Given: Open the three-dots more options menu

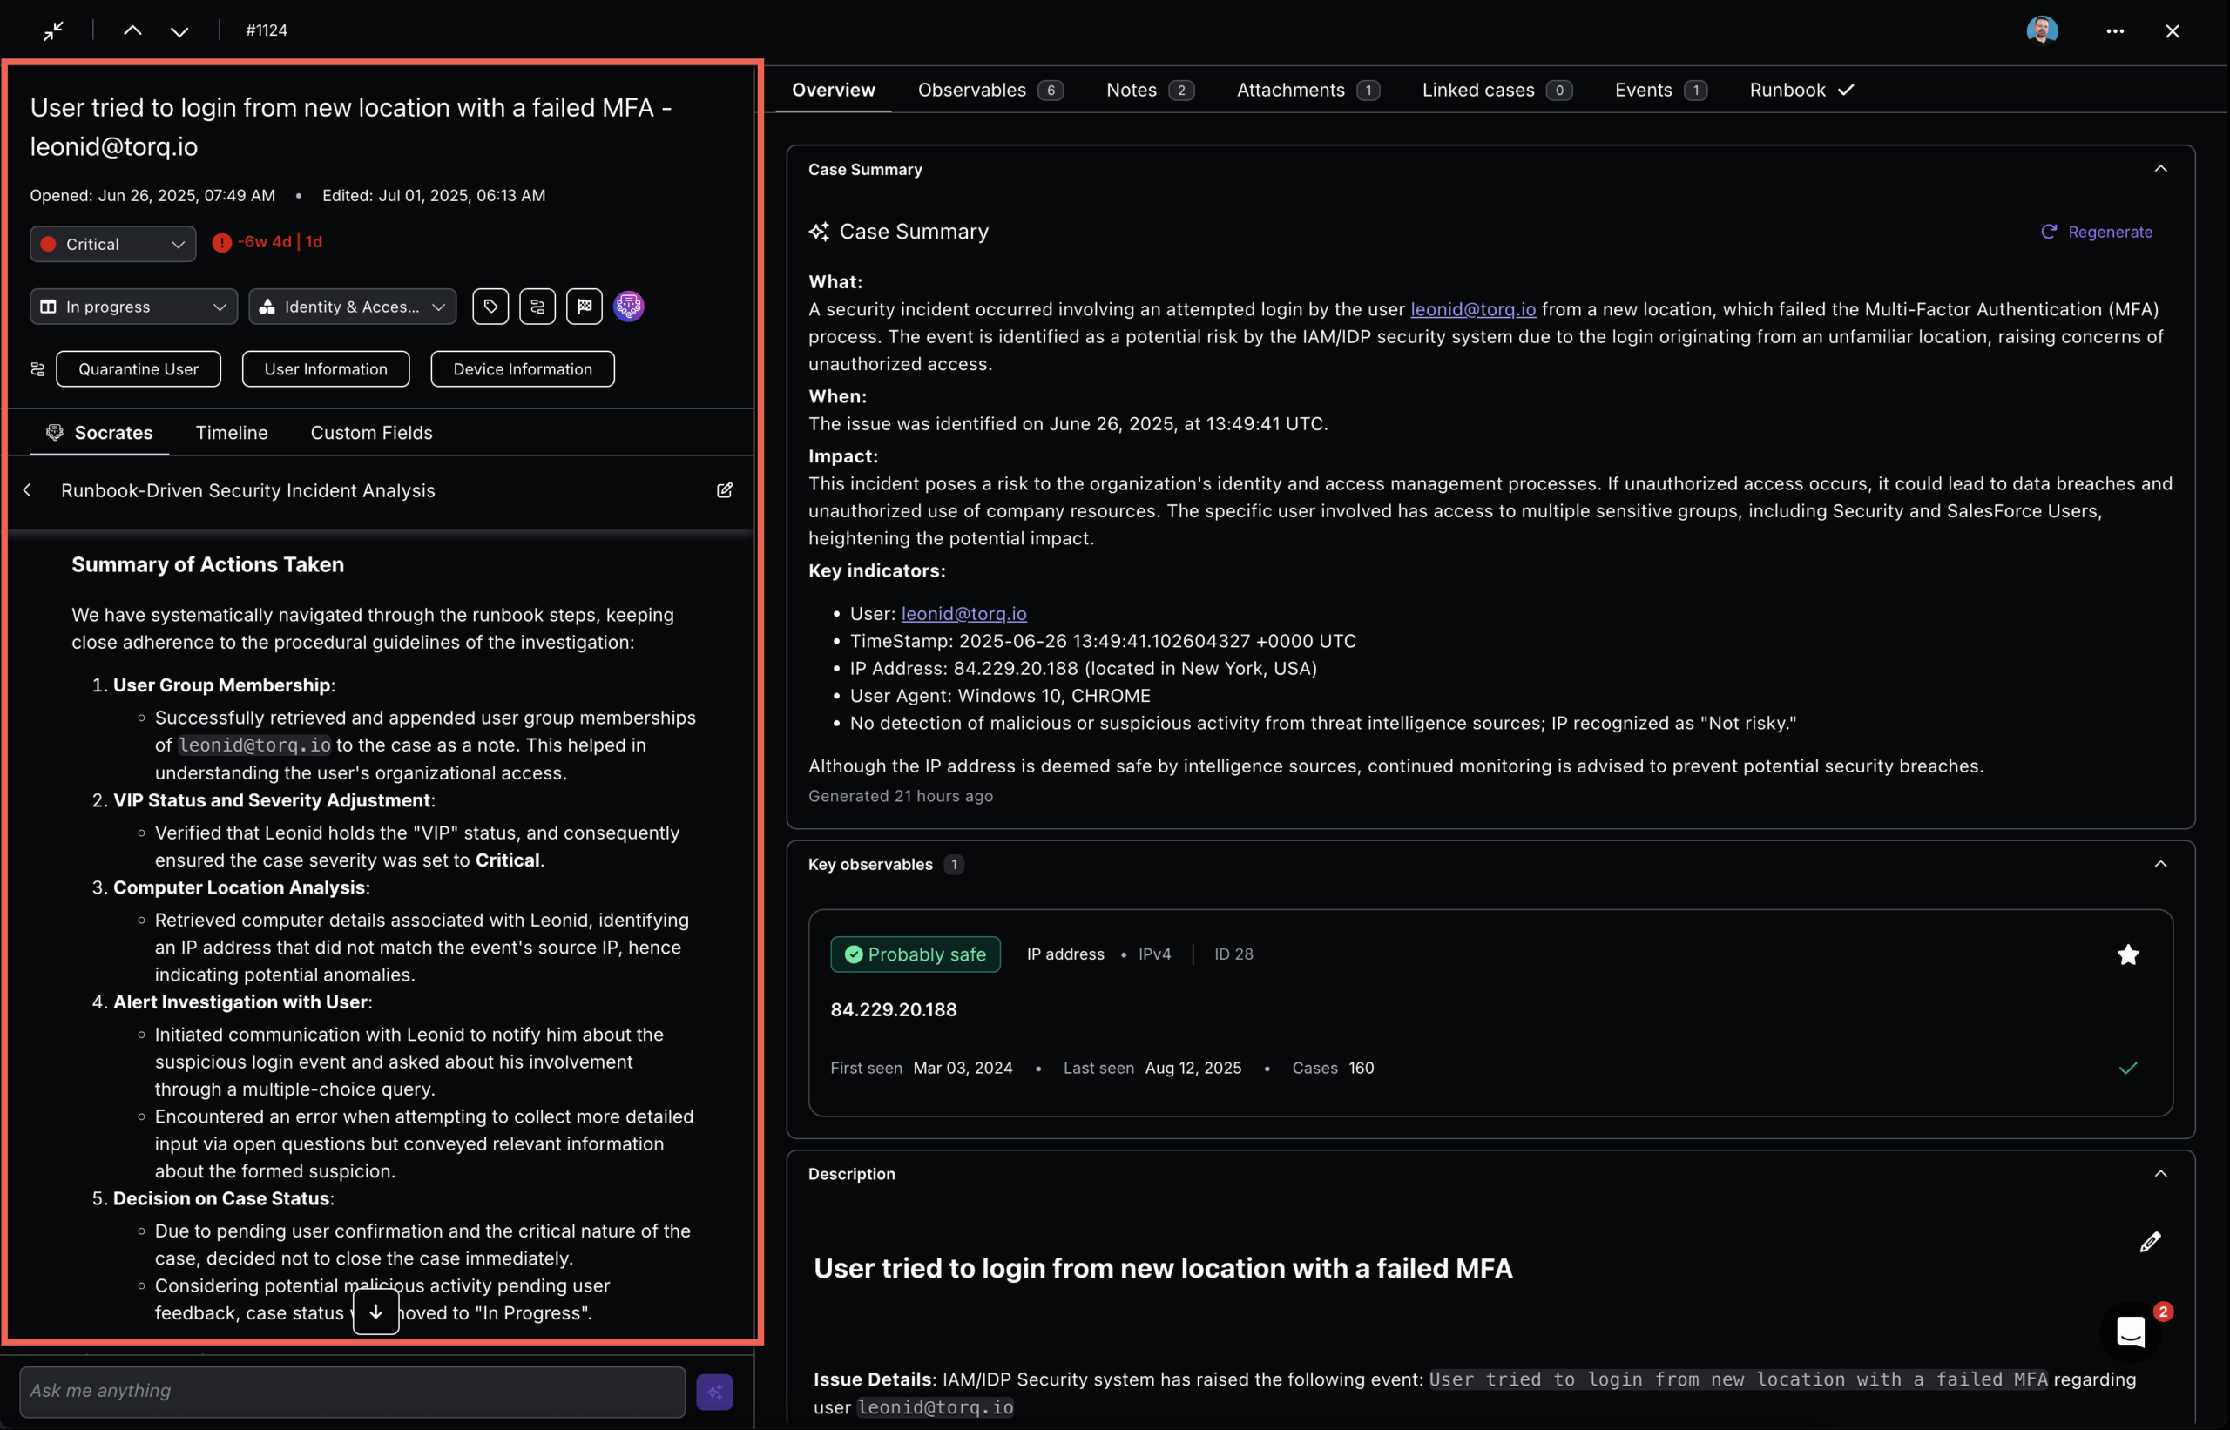Looking at the screenshot, I should coord(2115,30).
